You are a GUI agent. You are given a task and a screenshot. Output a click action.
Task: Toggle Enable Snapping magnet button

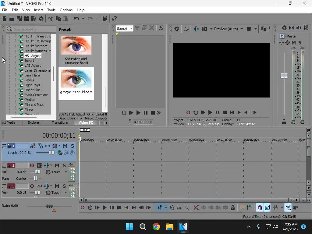(260, 208)
